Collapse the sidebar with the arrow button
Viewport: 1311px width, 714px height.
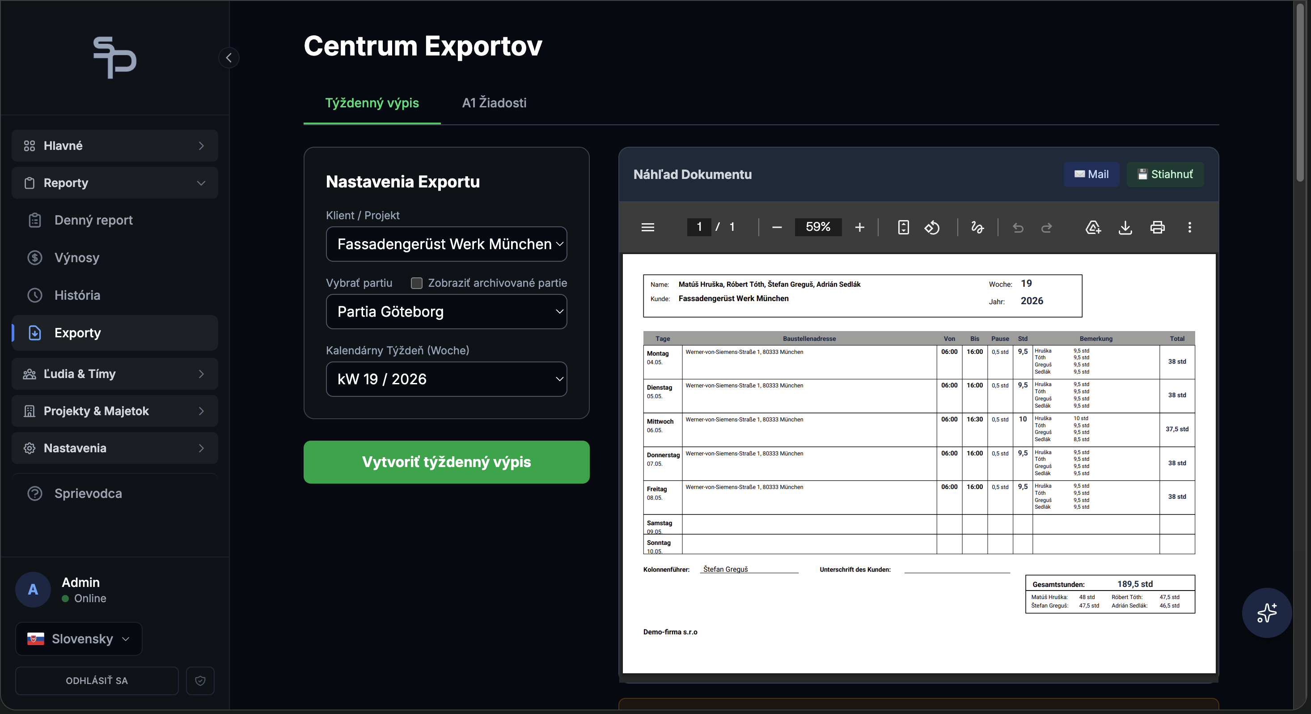pyautogui.click(x=229, y=58)
